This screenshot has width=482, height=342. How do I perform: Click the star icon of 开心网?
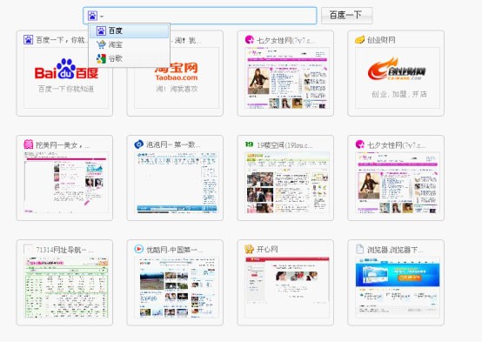point(250,249)
